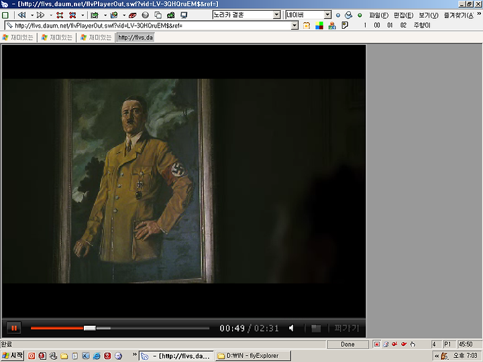The width and height of the screenshot is (483, 362).
Task: Click the red square status bar icon
Action: point(377,344)
